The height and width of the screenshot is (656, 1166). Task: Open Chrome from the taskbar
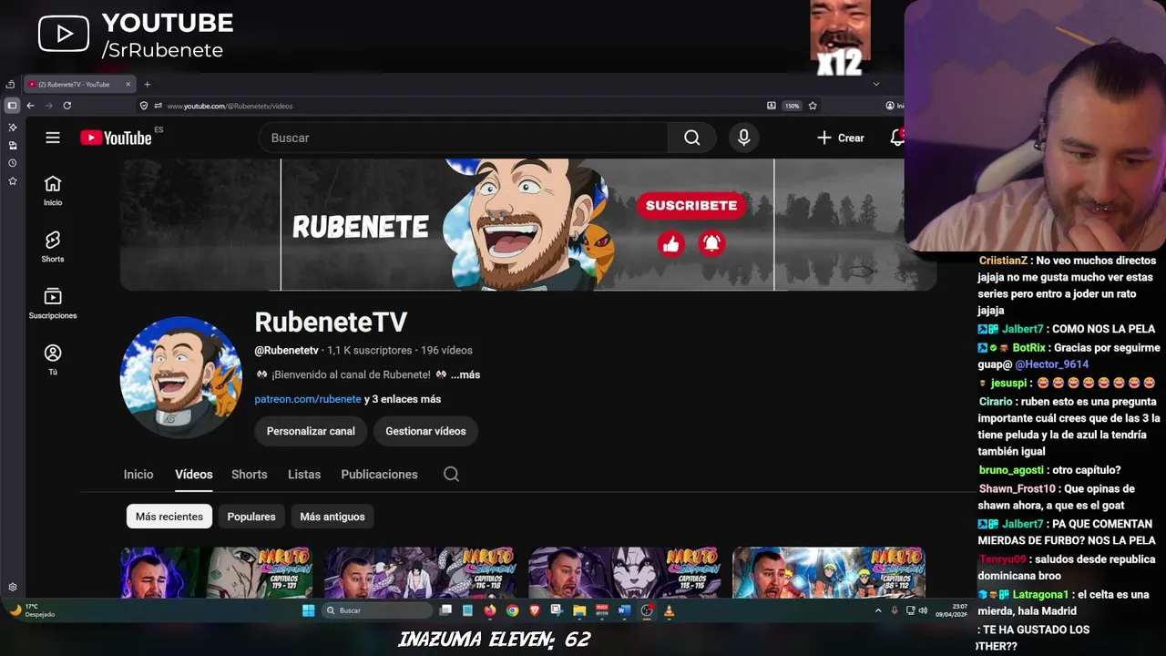[x=512, y=610]
